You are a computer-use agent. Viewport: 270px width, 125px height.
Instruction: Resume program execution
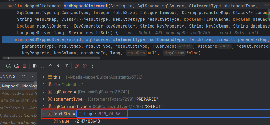[x=35, y=66]
